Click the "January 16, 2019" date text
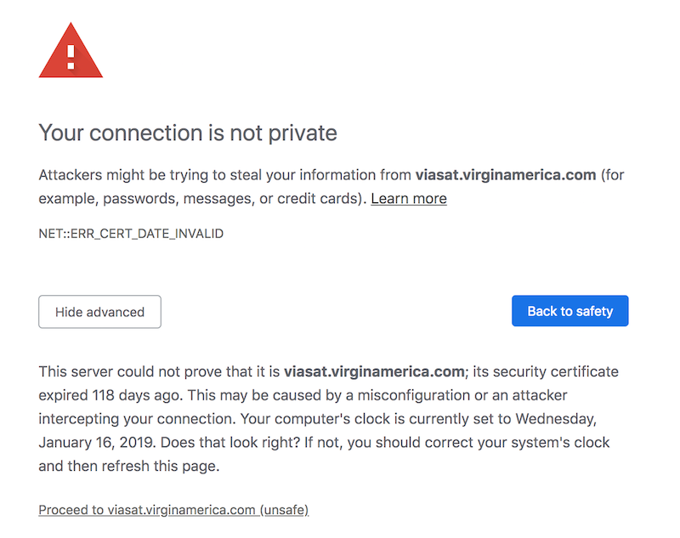 [96, 443]
